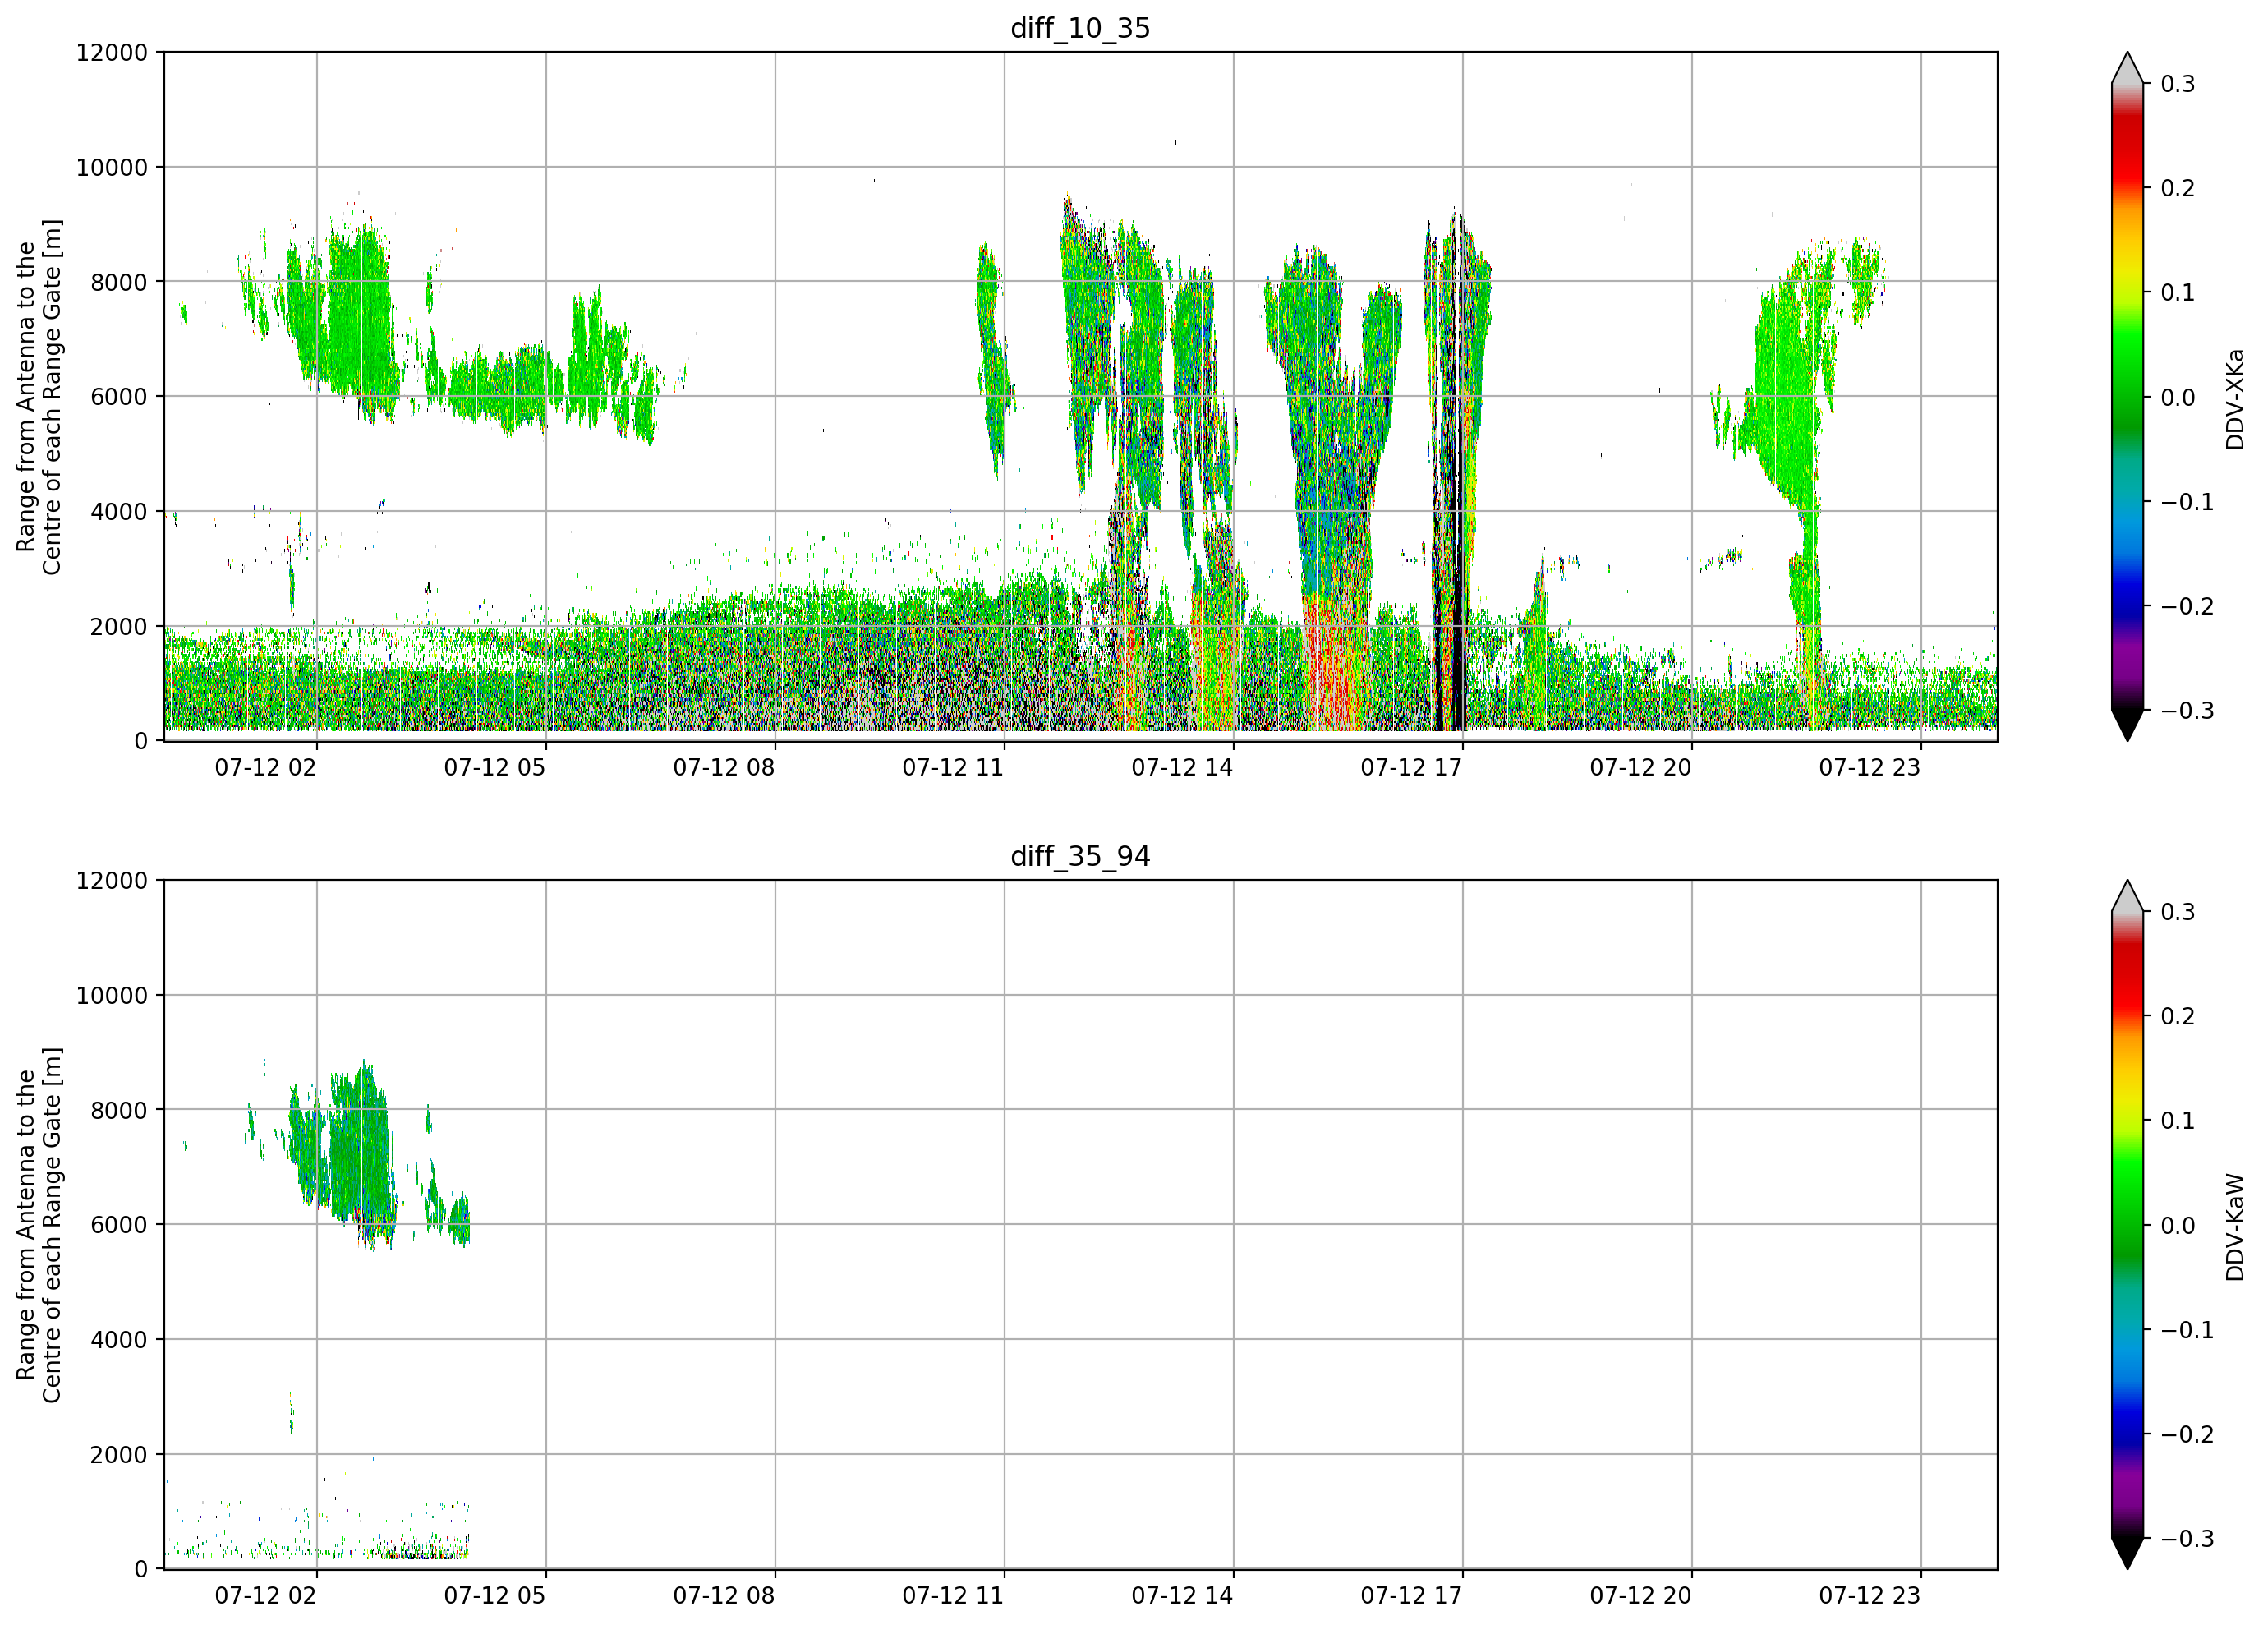This screenshot has height=1625, width=2263.
Task: Click the 8000 y-tick on diff_35_94 plot
Action: point(119,1110)
